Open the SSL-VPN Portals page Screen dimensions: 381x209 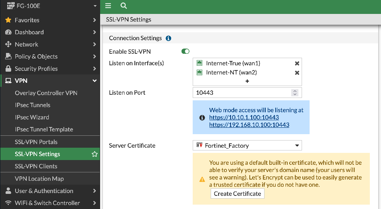(x=36, y=142)
